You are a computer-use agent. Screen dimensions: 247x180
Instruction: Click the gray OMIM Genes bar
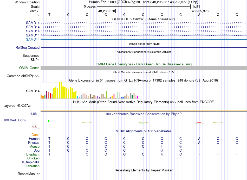coord(144,68)
